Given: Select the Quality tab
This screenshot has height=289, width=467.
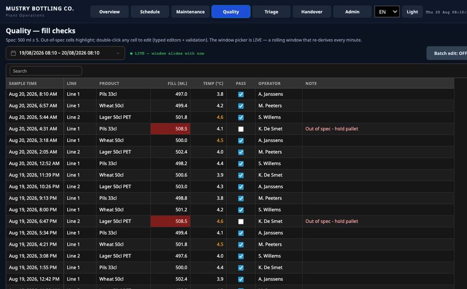Looking at the screenshot, I should [x=231, y=12].
